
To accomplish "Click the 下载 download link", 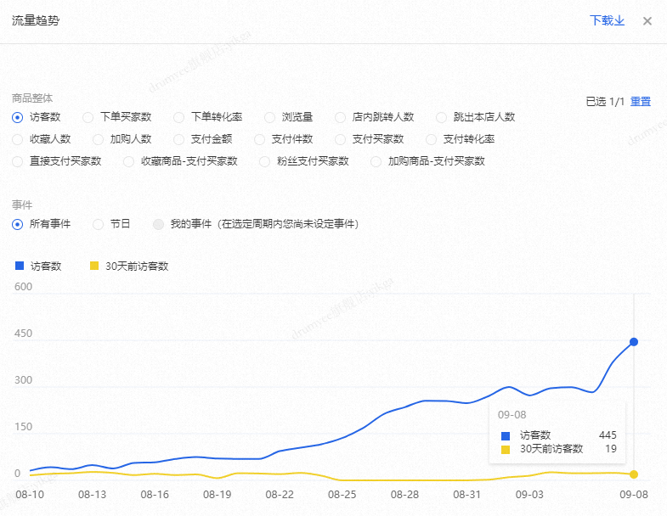I will click(x=607, y=20).
